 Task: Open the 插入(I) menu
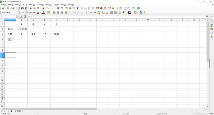pyautogui.click(x=25, y=5)
